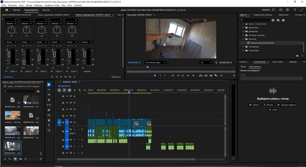306x167 pixels.
Task: Toggle linked selection in timeline
Action: click(x=69, y=90)
